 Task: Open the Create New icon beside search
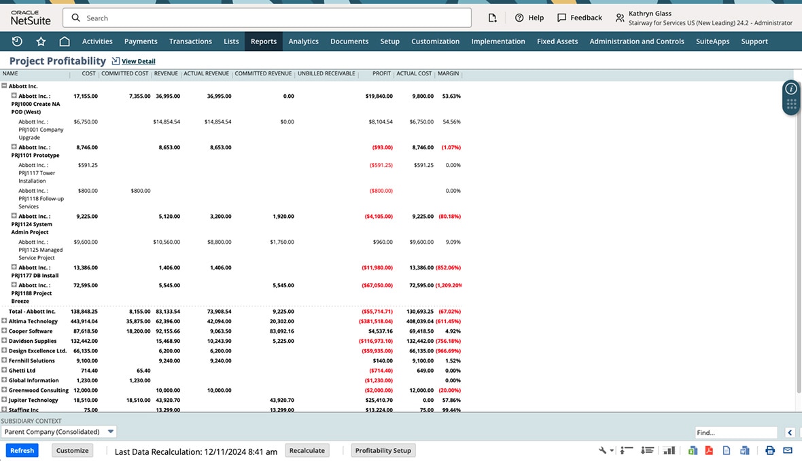tap(493, 18)
